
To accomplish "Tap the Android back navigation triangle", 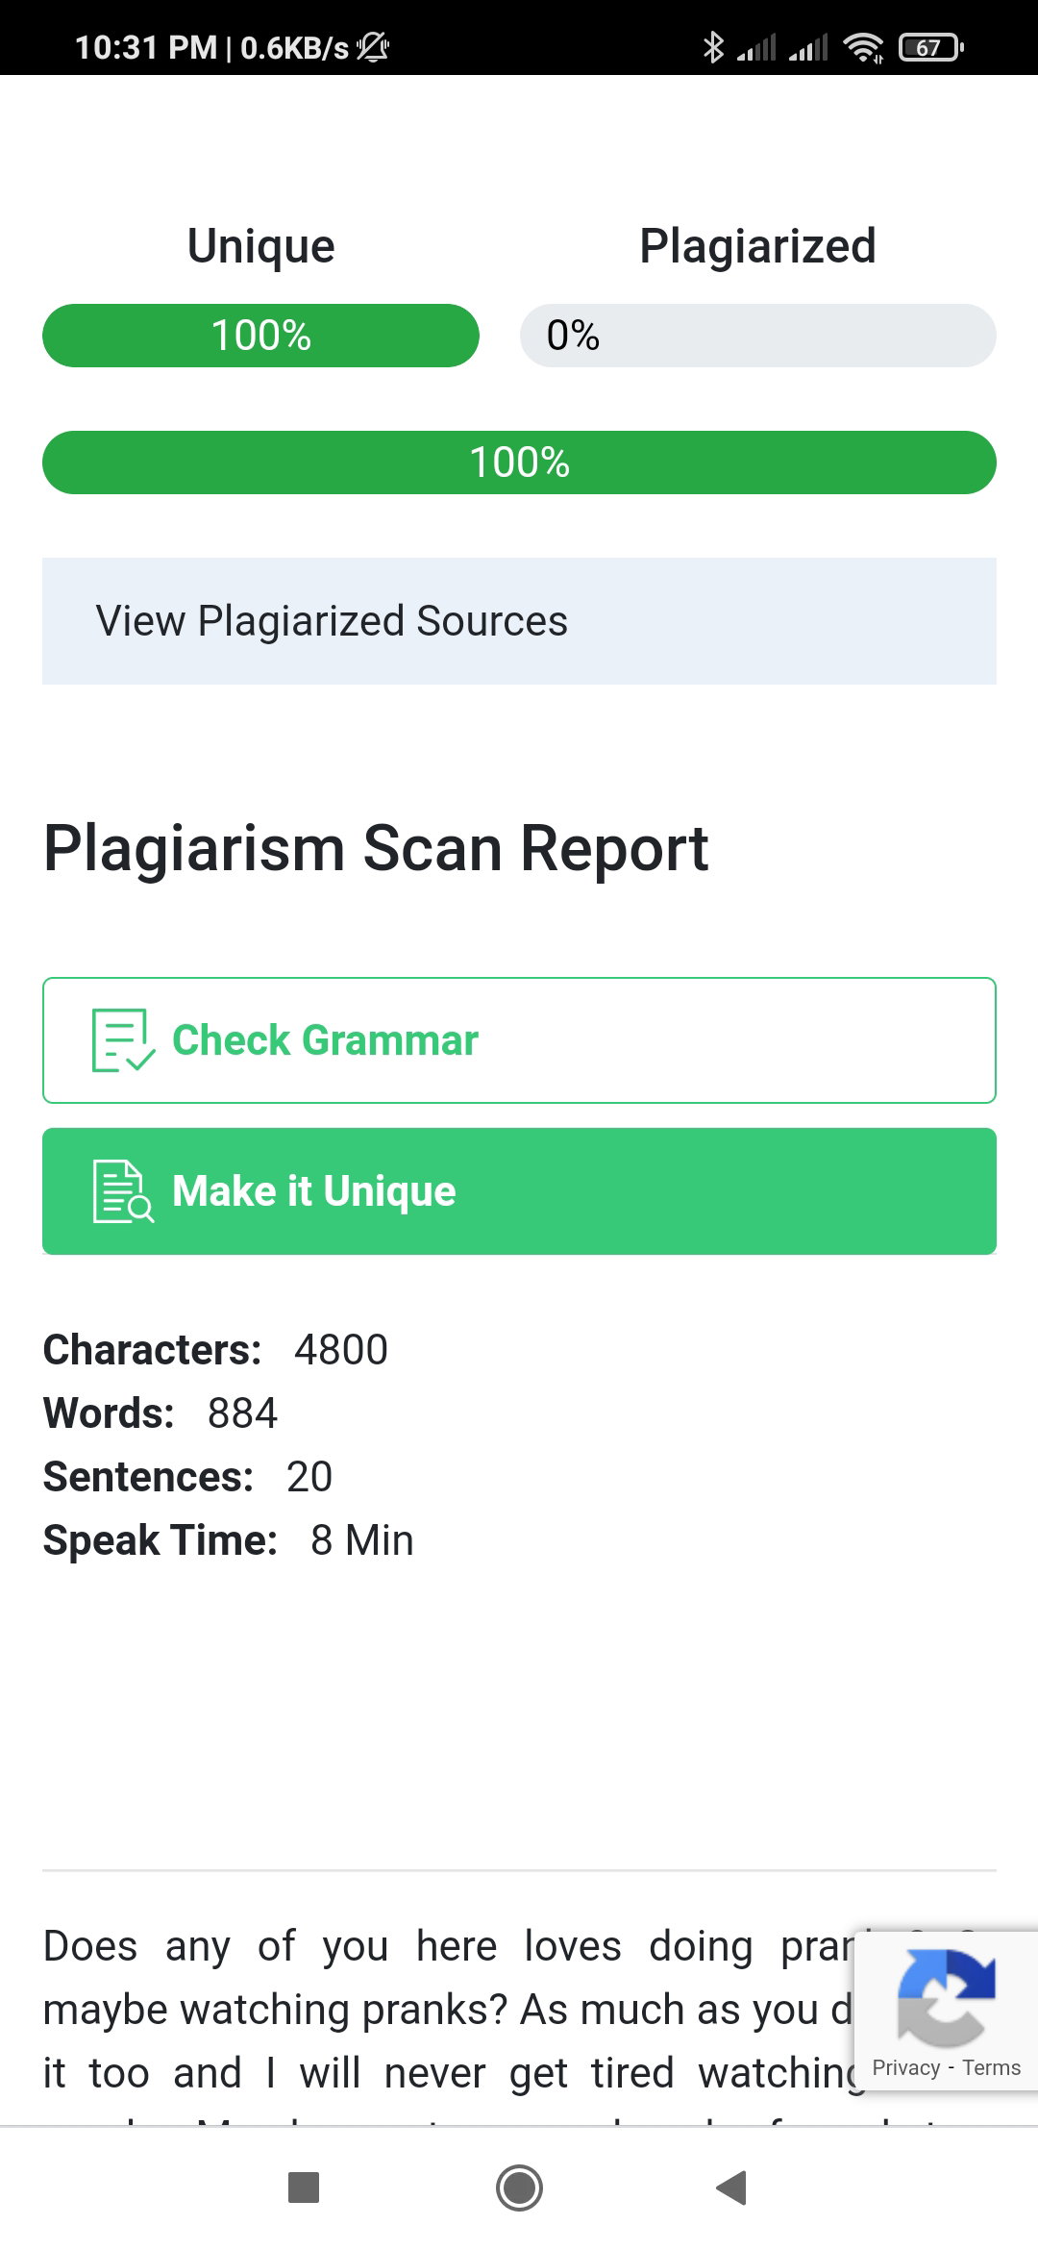I will click(x=732, y=2187).
